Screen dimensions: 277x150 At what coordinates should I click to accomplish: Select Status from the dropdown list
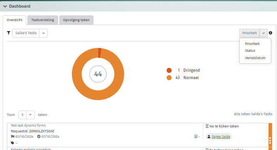click(x=250, y=51)
